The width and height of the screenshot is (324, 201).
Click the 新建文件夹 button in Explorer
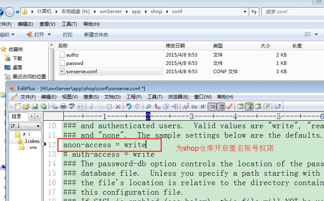click(96, 34)
